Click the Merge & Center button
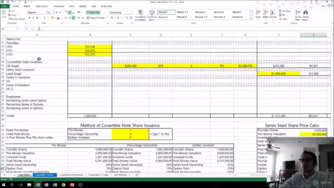 [x=96, y=18]
